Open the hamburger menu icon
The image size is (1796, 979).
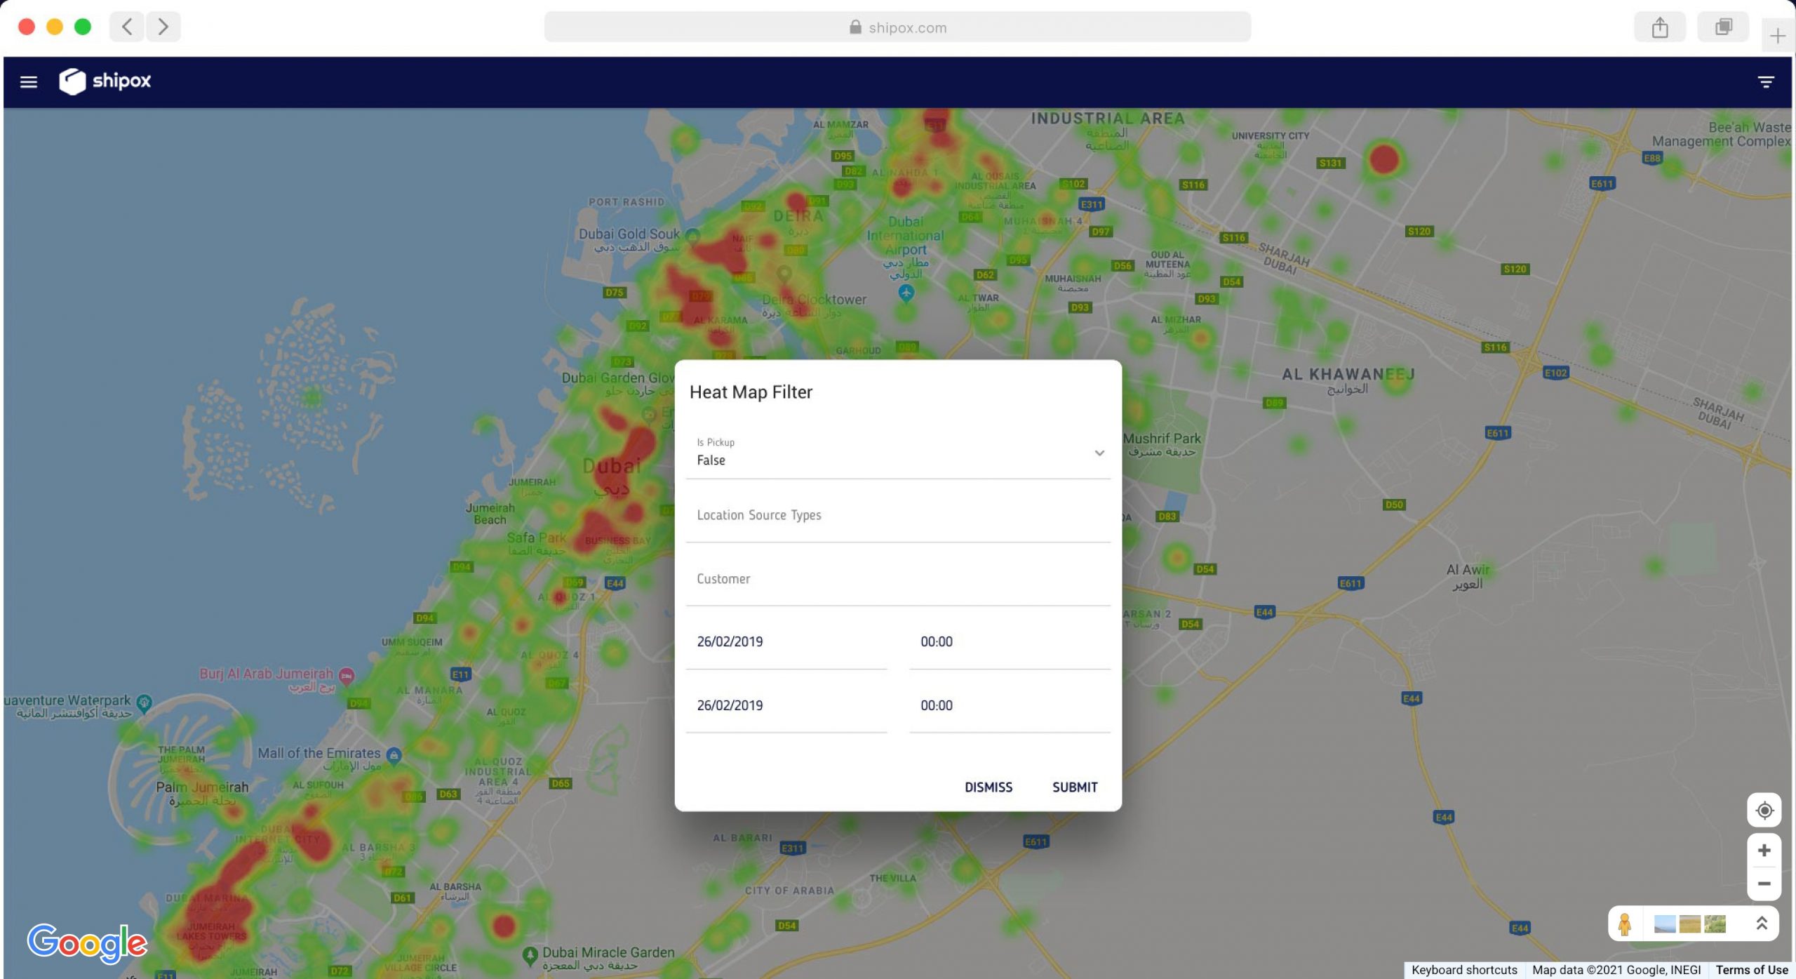click(29, 81)
